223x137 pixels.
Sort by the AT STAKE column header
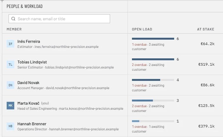206,29
